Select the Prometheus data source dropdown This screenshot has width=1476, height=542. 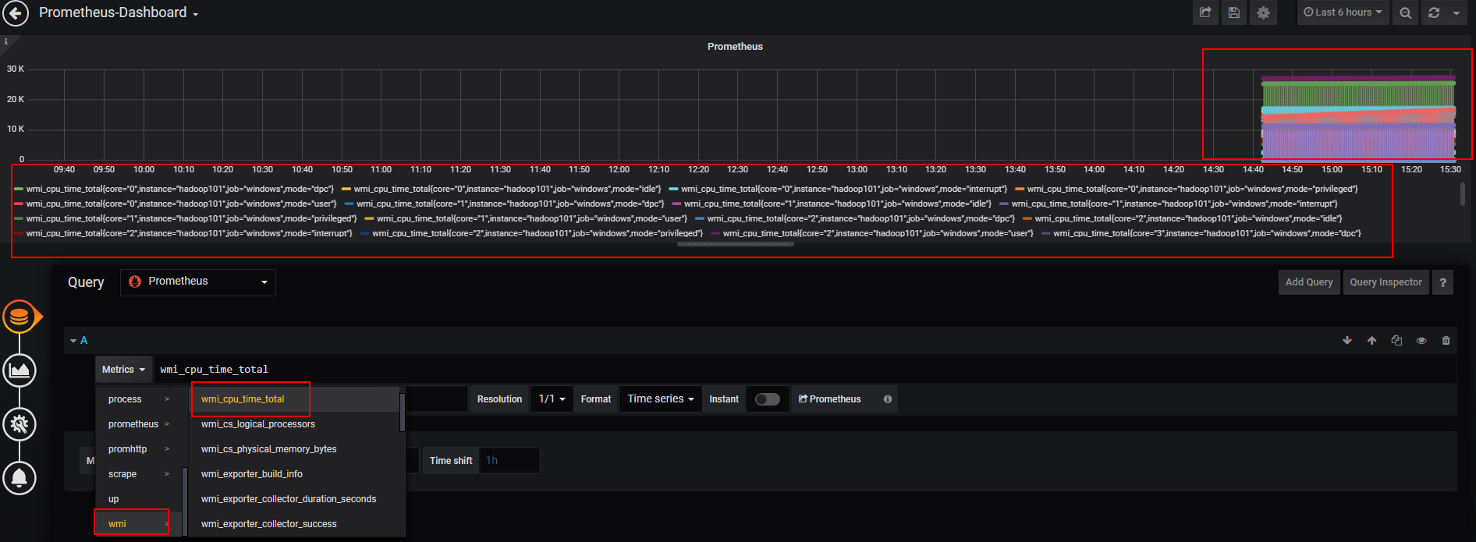point(198,282)
